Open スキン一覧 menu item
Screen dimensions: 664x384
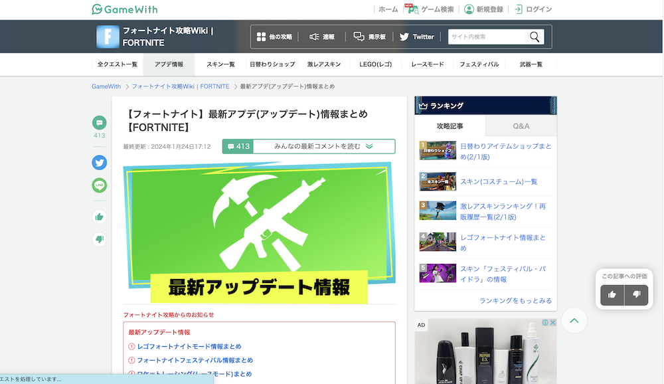(x=220, y=64)
